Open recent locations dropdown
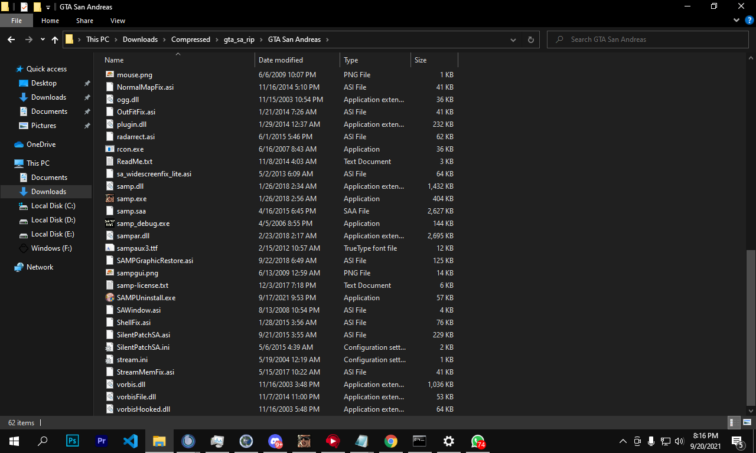Image resolution: width=756 pixels, height=453 pixels. pos(43,40)
